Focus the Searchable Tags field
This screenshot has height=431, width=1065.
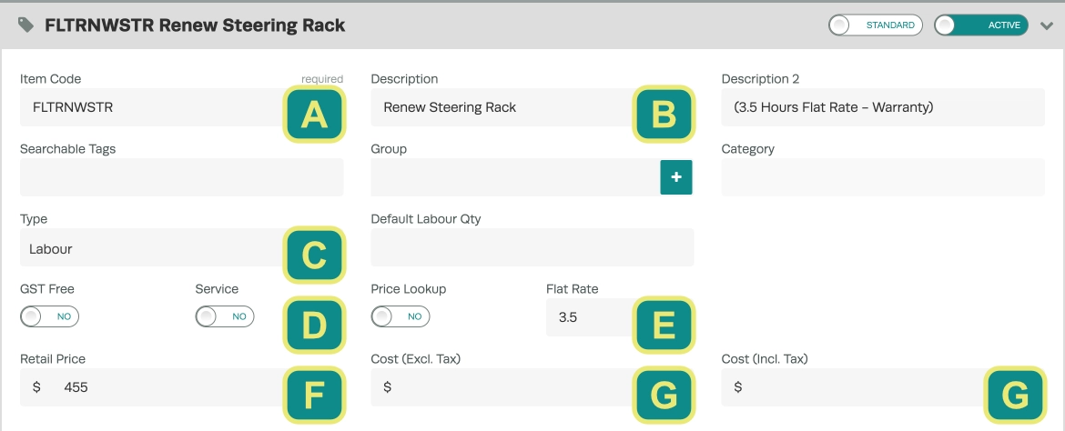click(181, 177)
